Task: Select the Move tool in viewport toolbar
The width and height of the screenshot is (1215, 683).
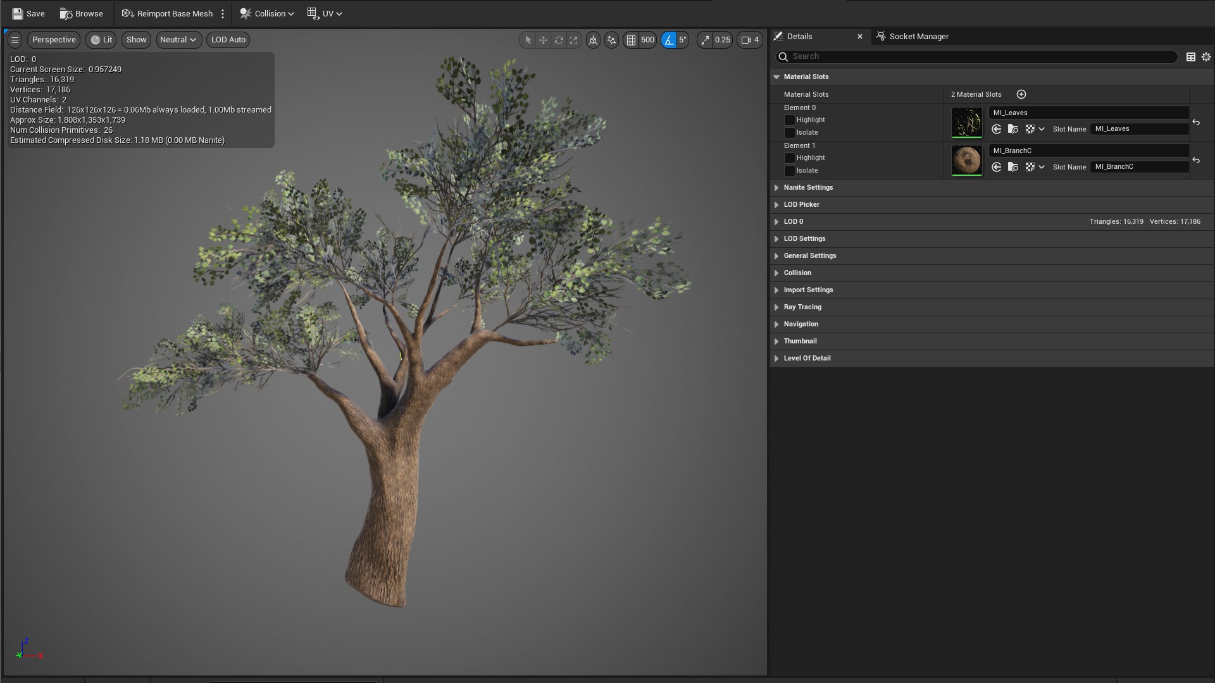Action: pos(544,40)
